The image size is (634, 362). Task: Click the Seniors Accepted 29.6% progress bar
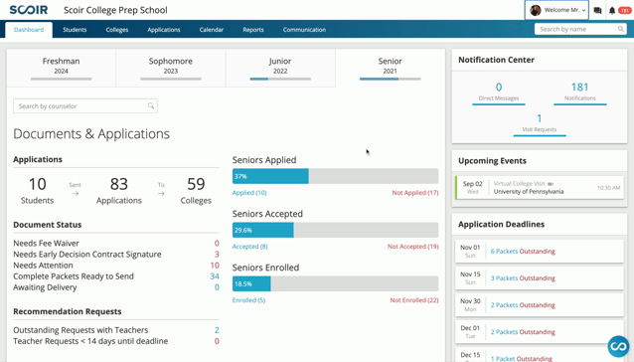pyautogui.click(x=335, y=230)
